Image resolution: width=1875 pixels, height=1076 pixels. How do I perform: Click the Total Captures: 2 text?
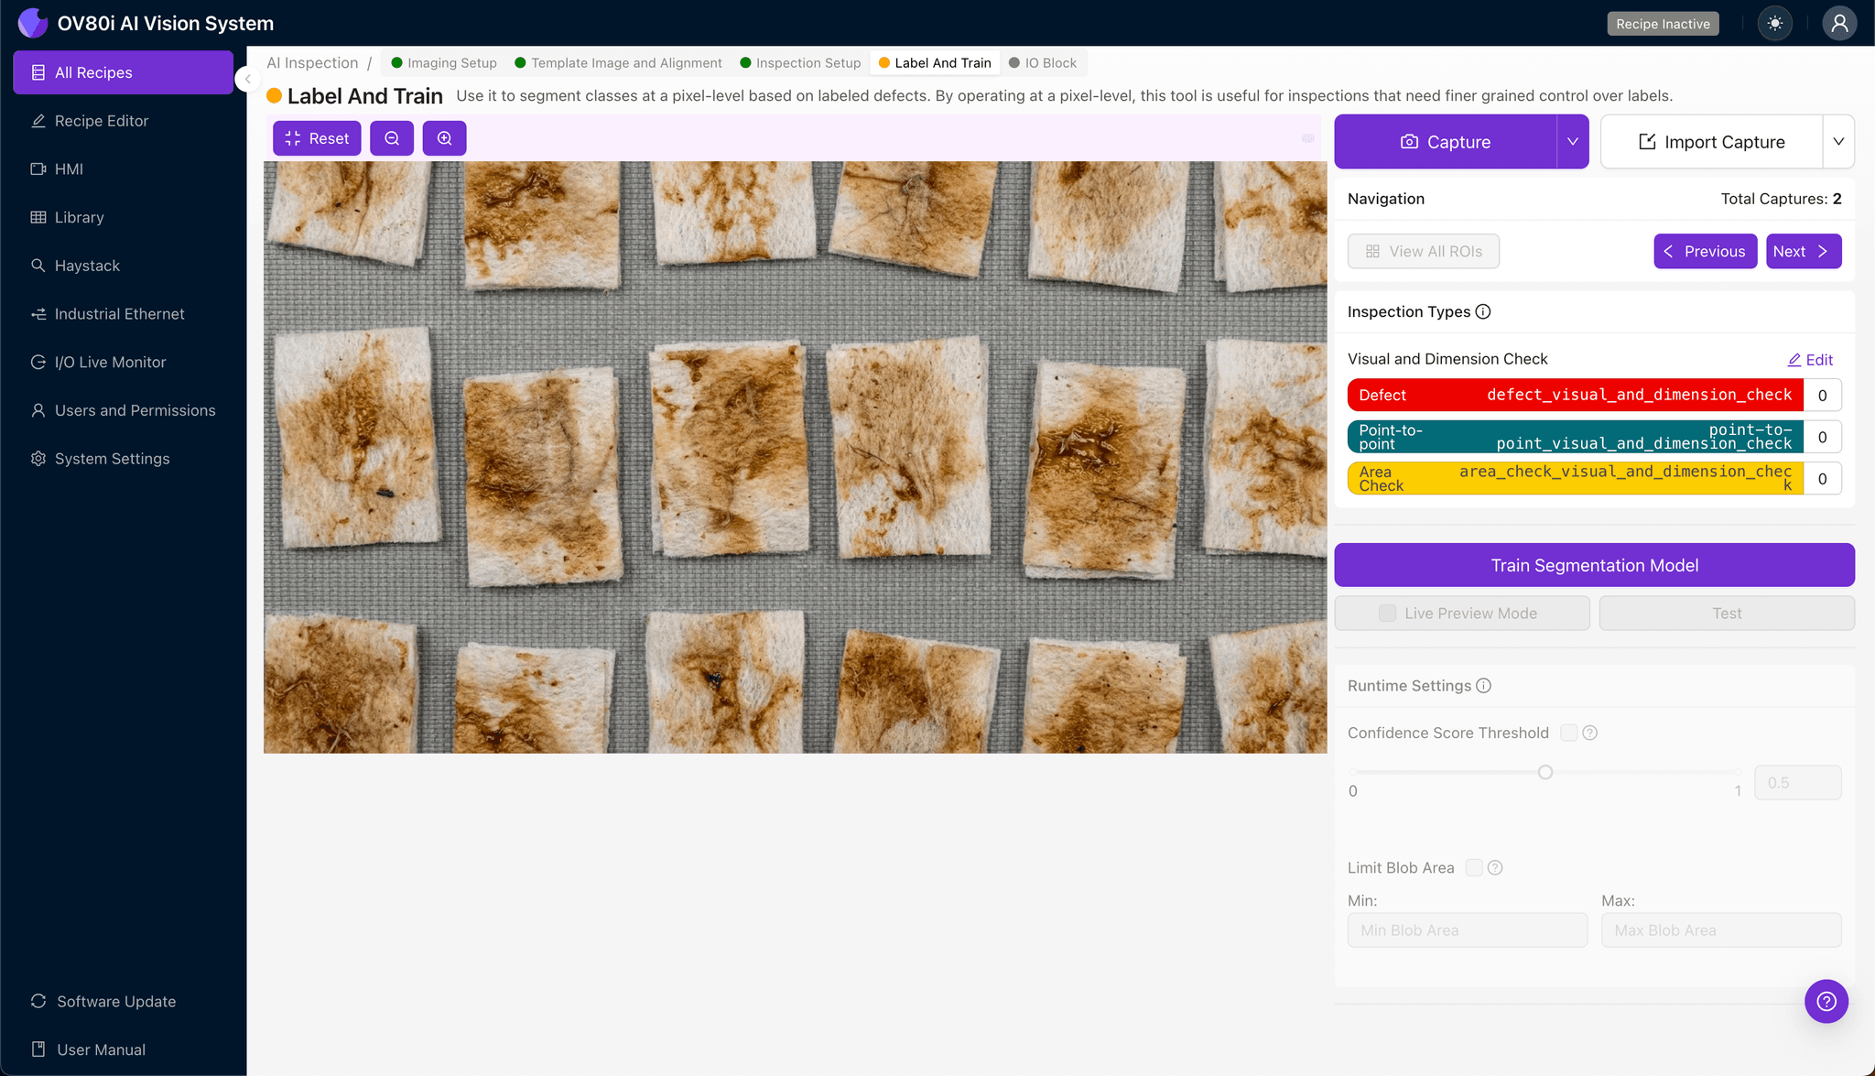point(1781,199)
